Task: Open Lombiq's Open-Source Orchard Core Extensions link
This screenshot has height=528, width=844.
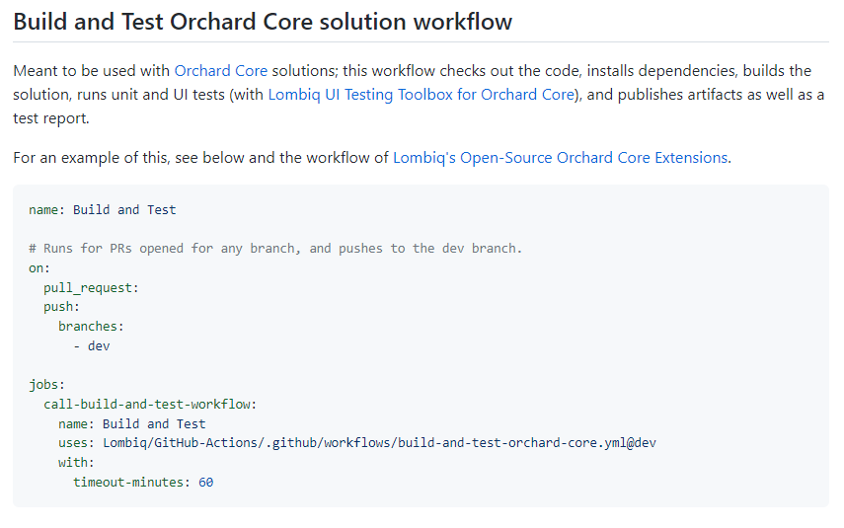Action: (x=561, y=157)
